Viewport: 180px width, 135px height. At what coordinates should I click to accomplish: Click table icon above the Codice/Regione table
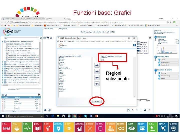point(3,95)
